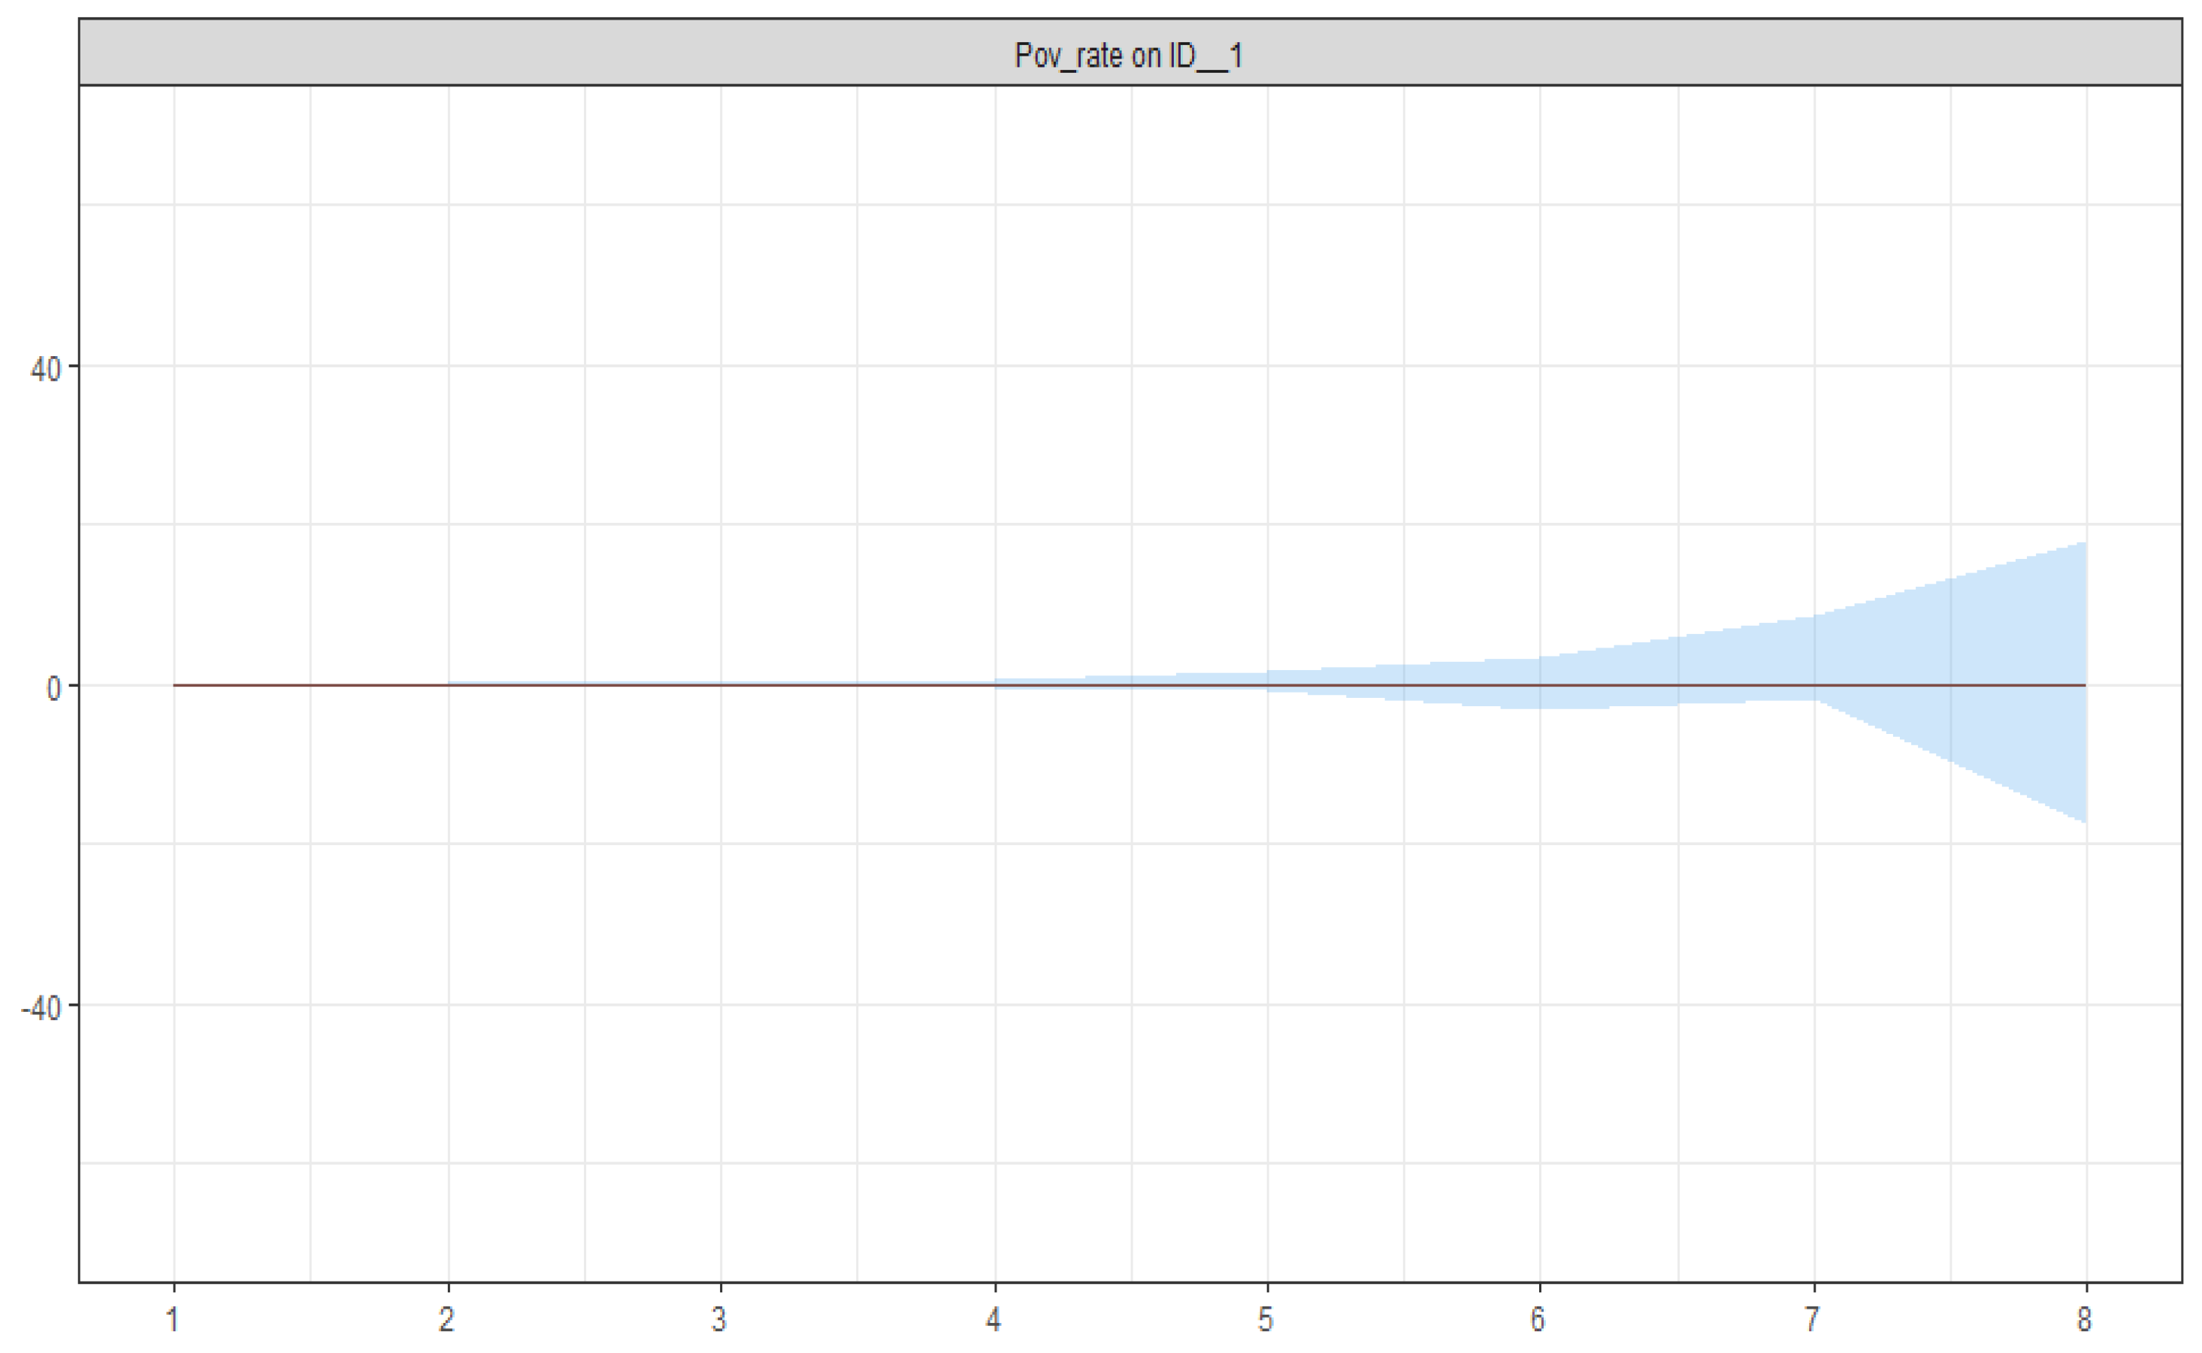Click the lower tip of blue band at x=8

click(2084, 819)
